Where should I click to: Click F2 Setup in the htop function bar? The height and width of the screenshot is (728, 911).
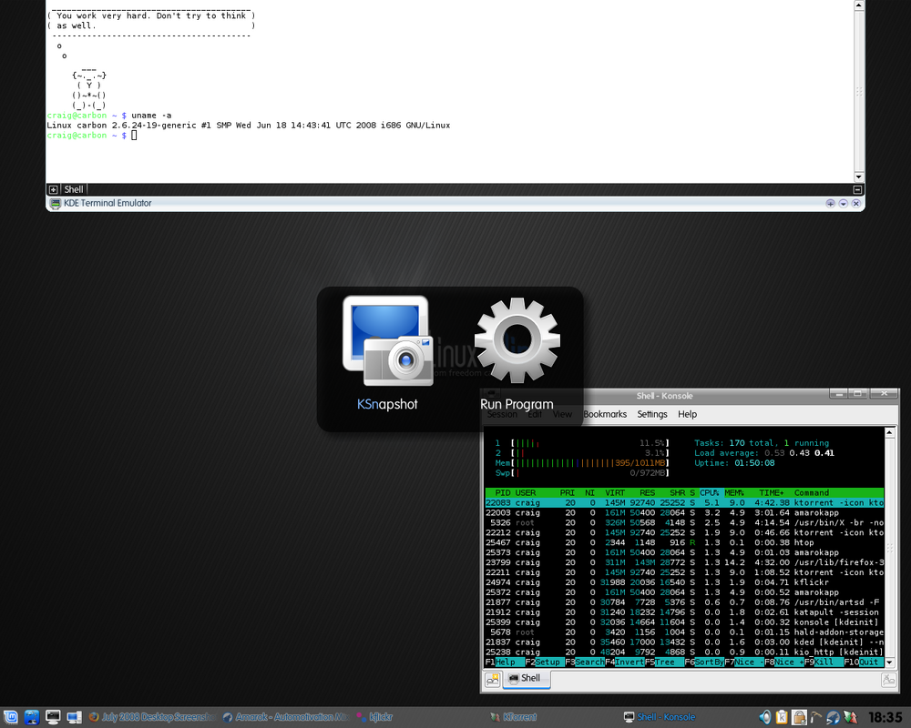pyautogui.click(x=543, y=662)
